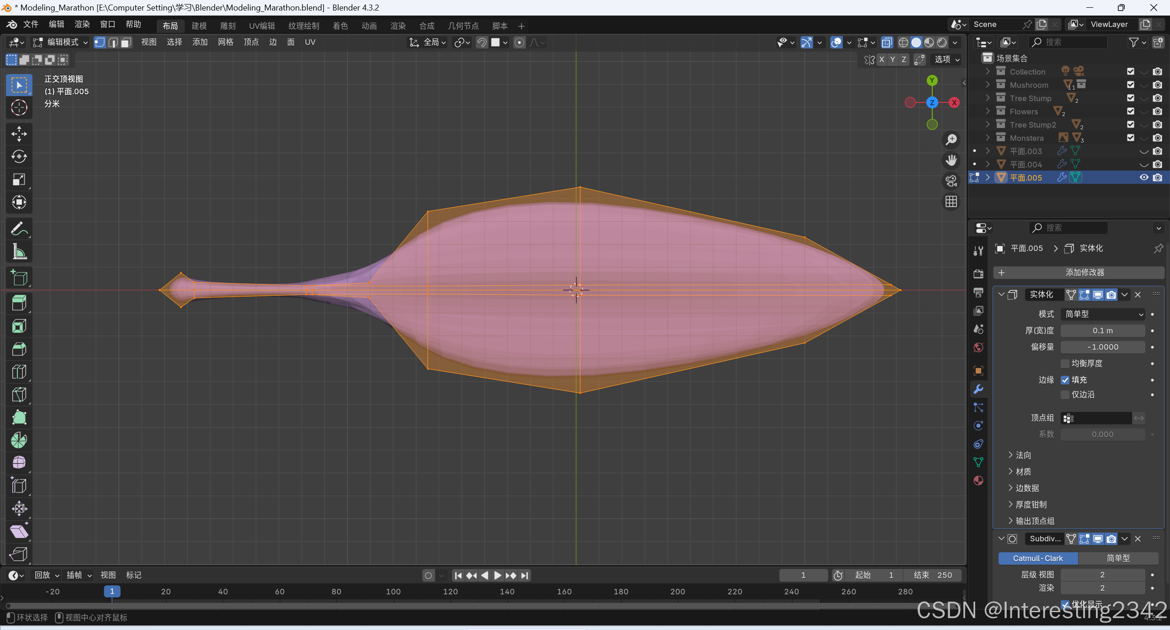Select the Rotate tool
The image size is (1170, 630).
tap(19, 157)
